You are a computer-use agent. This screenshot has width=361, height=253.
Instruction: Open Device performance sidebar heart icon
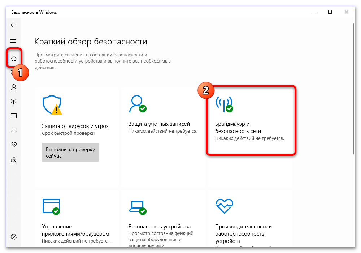tap(14, 145)
